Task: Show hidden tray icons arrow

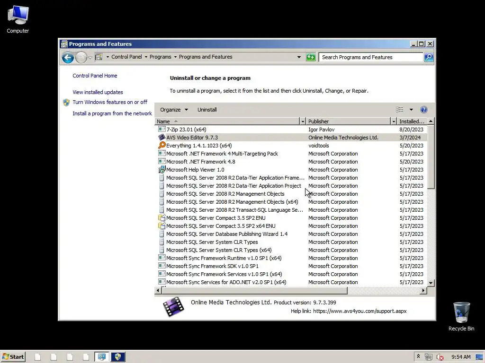Action: click(419, 356)
